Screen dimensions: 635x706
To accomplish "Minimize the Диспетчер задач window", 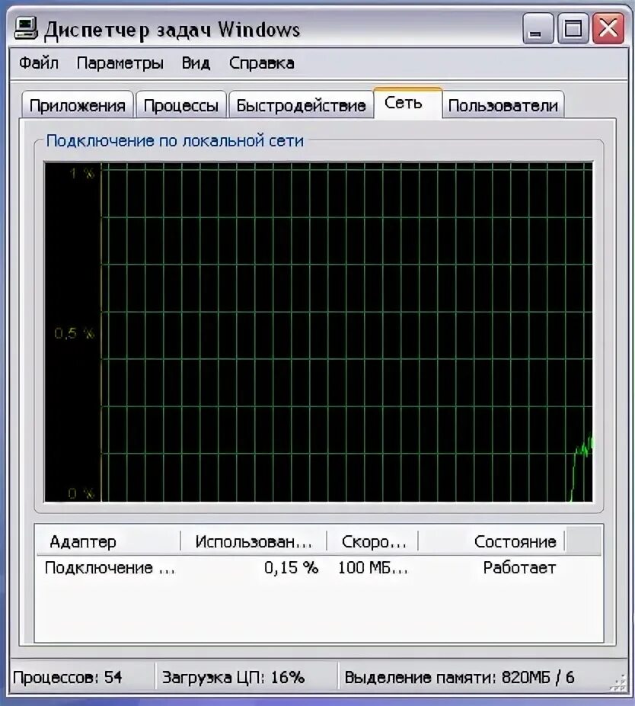I will pos(538,28).
